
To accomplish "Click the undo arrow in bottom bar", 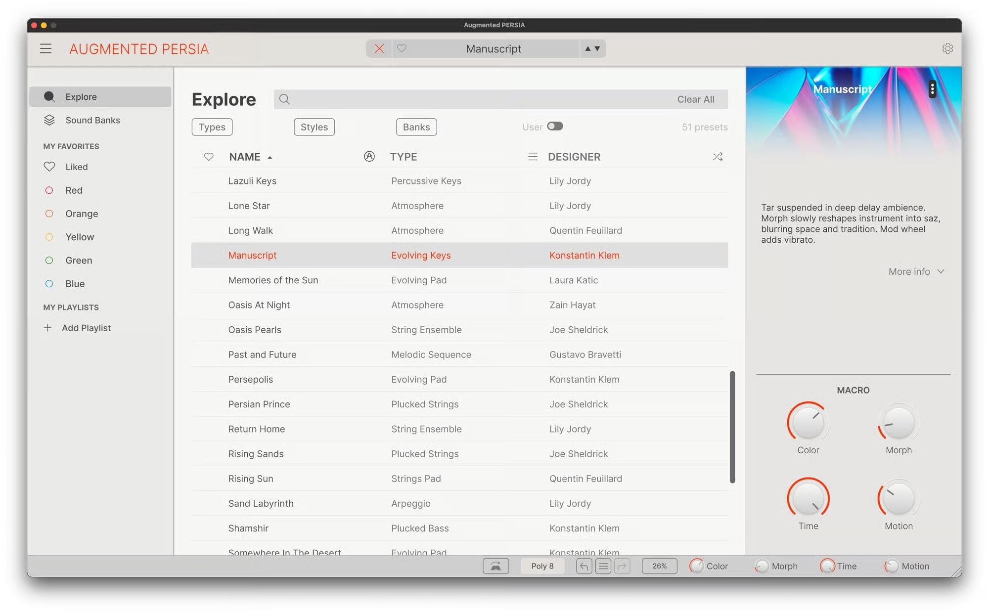I will pos(584,566).
